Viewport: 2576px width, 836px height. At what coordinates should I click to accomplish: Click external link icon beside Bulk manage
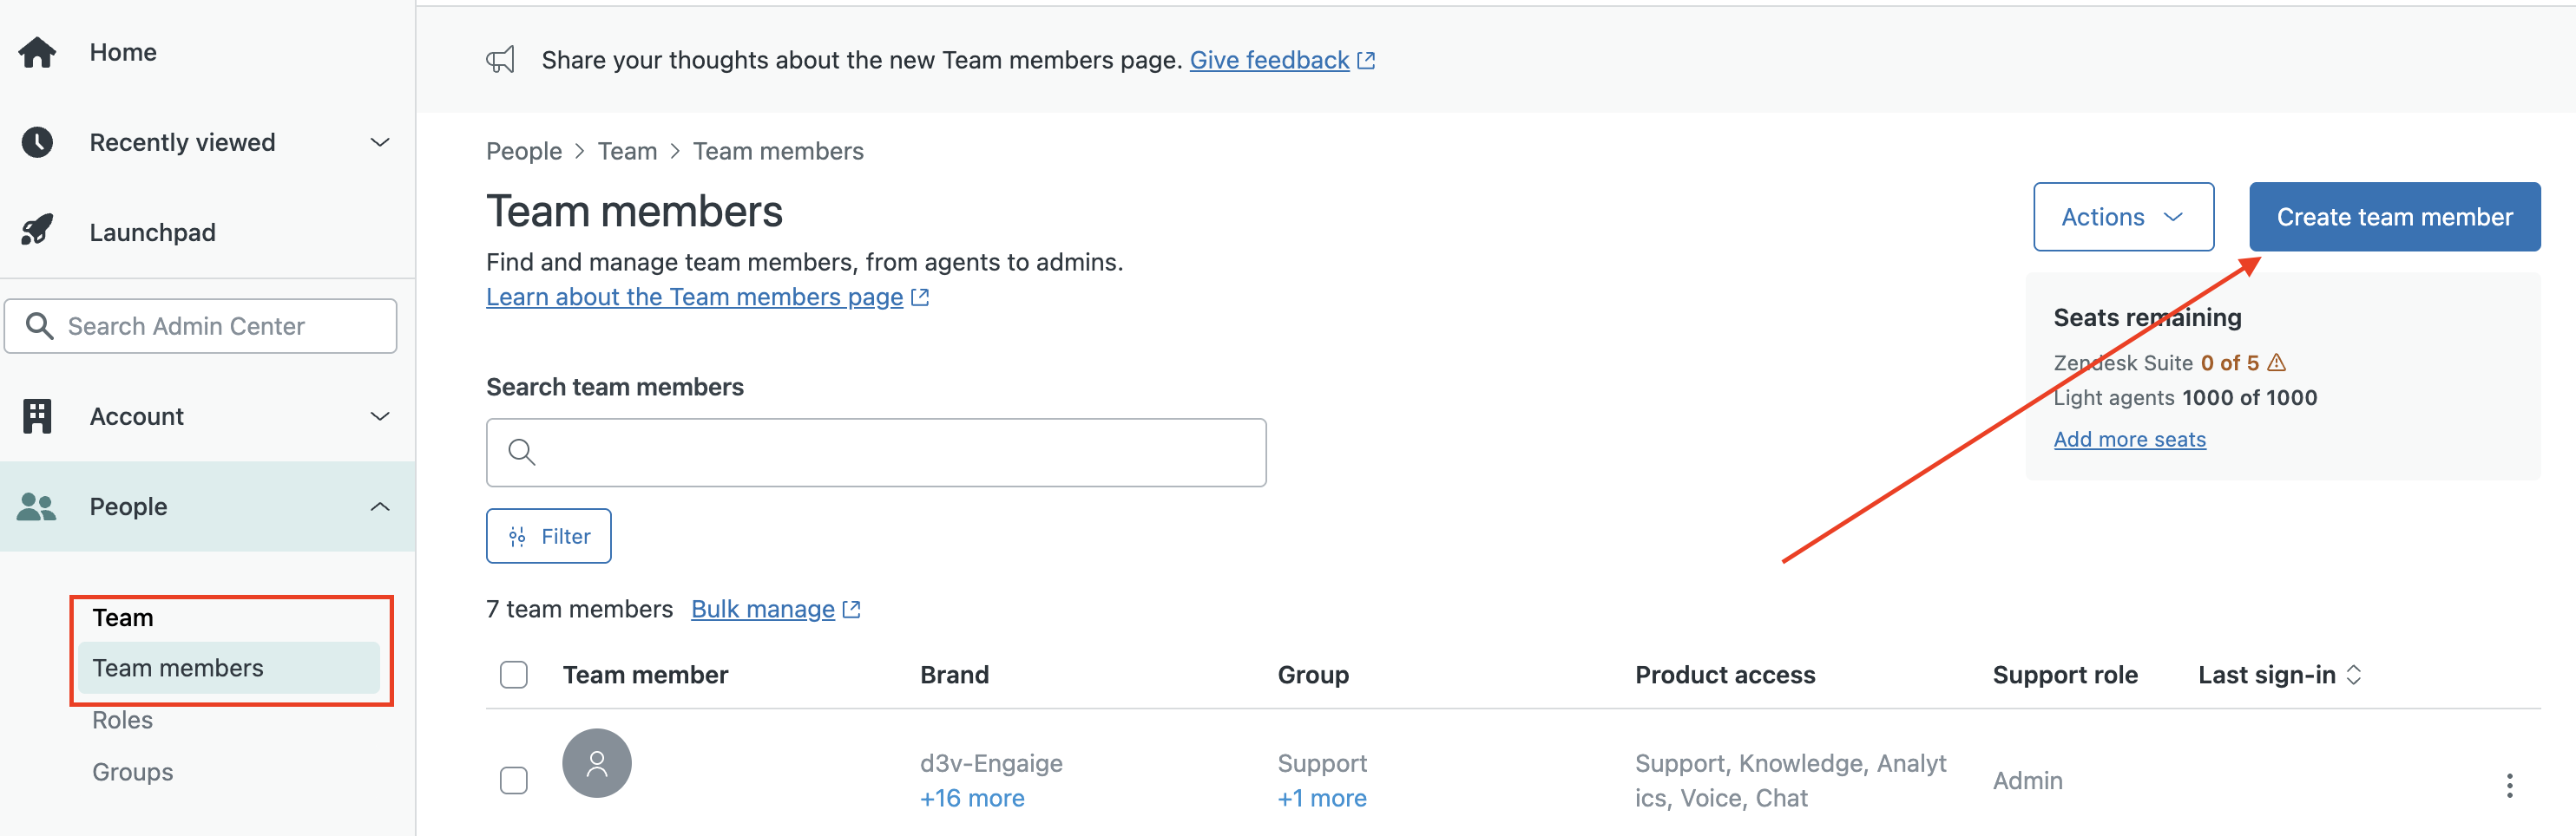click(852, 610)
